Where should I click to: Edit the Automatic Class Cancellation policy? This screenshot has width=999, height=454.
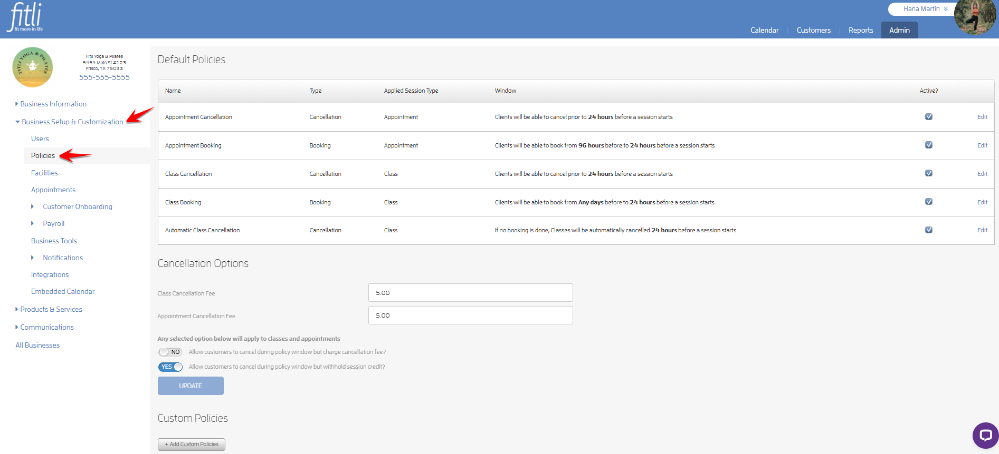(982, 230)
